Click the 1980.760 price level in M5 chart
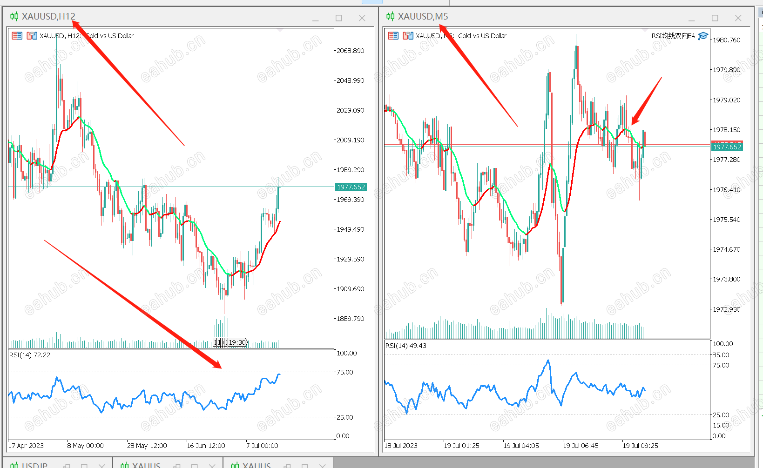Viewport: 763px width, 468px height. [x=727, y=40]
